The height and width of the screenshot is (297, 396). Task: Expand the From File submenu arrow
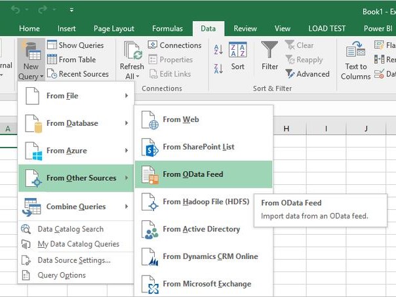coord(127,96)
